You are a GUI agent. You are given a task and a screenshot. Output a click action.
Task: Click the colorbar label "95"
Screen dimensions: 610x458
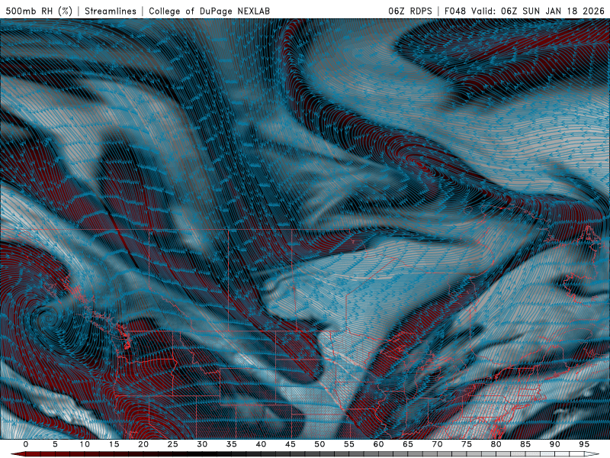[584, 444]
